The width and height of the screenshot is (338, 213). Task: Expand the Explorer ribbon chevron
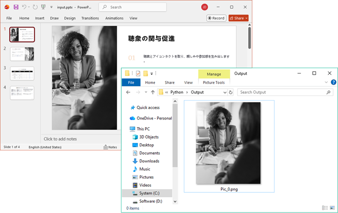coord(326,82)
